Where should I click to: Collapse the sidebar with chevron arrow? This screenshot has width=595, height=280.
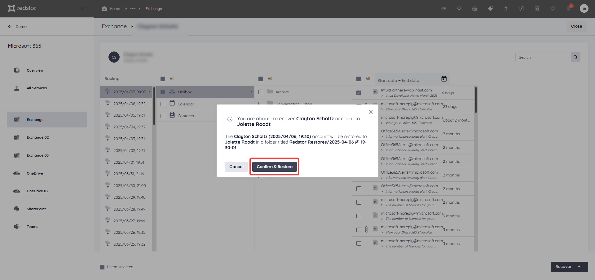coord(83,8)
